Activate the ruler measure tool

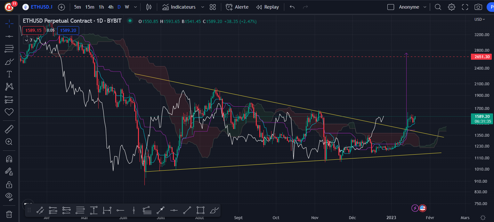point(9,129)
